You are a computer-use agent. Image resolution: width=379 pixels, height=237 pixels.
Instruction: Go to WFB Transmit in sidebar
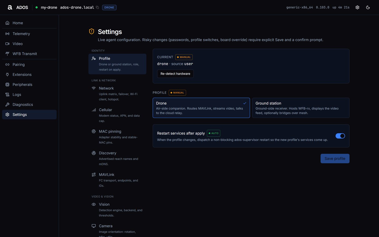point(29,54)
